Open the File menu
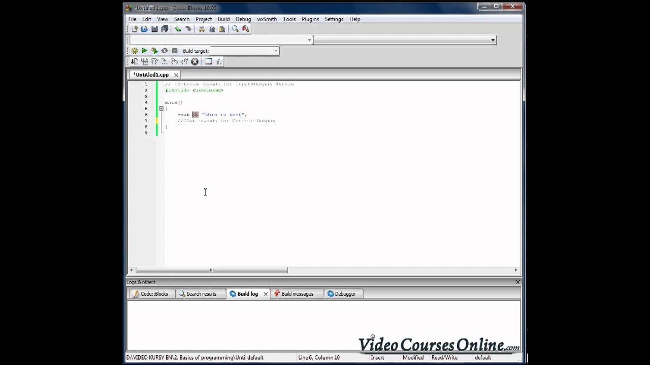The height and width of the screenshot is (365, 650). pyautogui.click(x=132, y=19)
